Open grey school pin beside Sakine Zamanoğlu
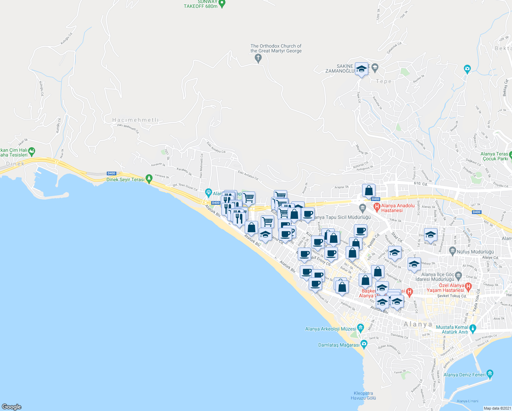The image size is (512, 411). [375, 67]
